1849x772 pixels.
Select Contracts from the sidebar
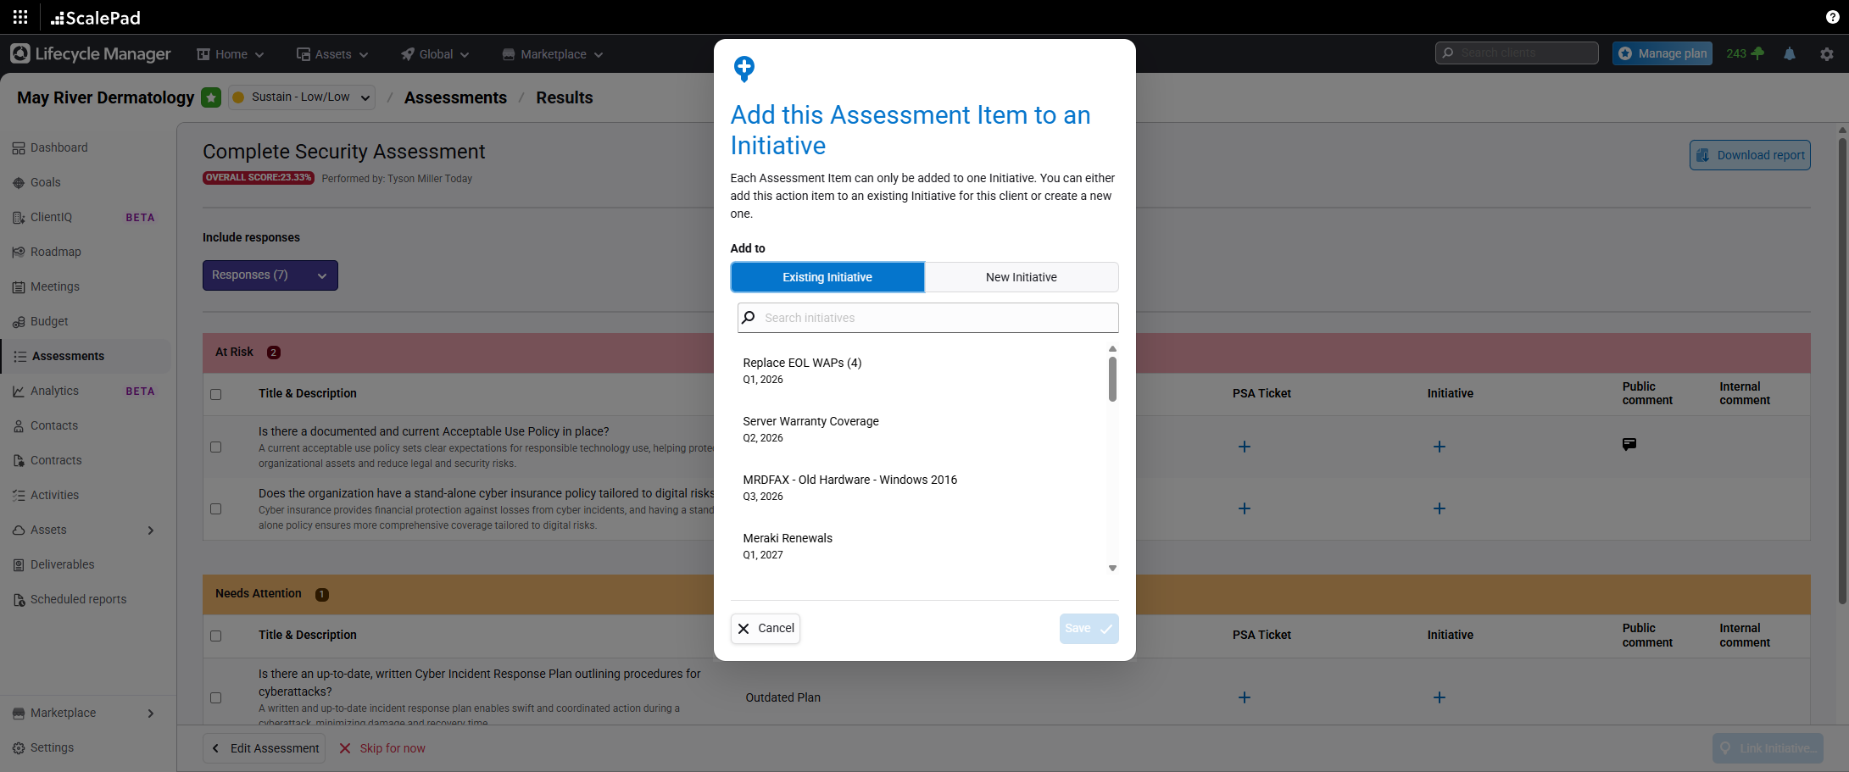[x=56, y=460]
